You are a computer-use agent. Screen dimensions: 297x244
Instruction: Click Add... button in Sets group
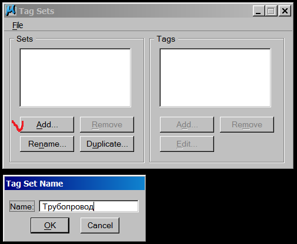47,124
